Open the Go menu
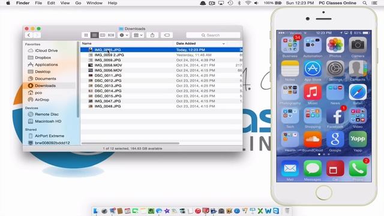The width and height of the screenshot is (384, 216). point(78,3)
